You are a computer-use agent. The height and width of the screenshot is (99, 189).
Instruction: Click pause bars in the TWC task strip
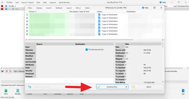click(10, 71)
